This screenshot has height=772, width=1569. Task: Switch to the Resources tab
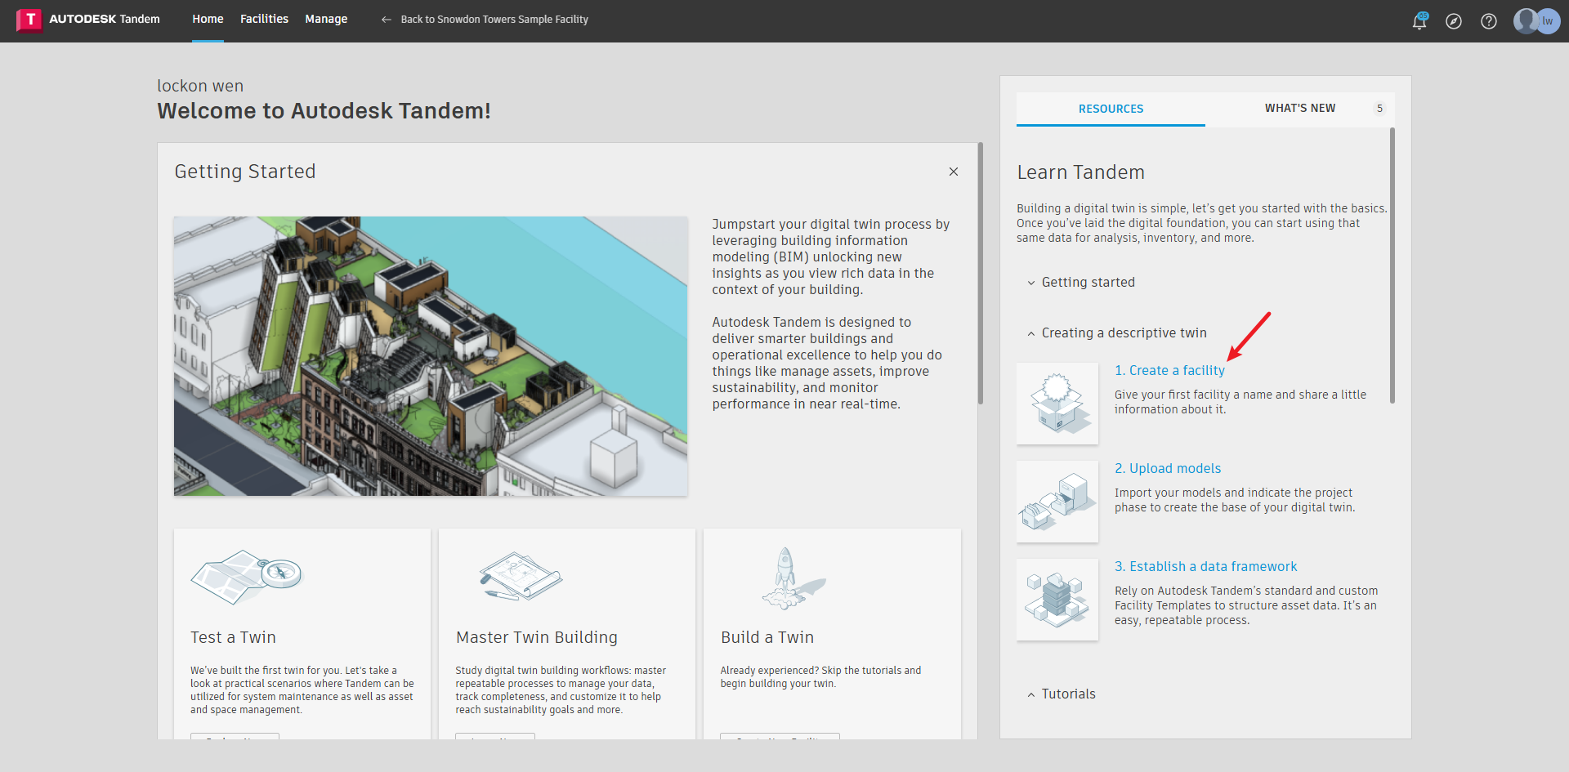(x=1111, y=109)
